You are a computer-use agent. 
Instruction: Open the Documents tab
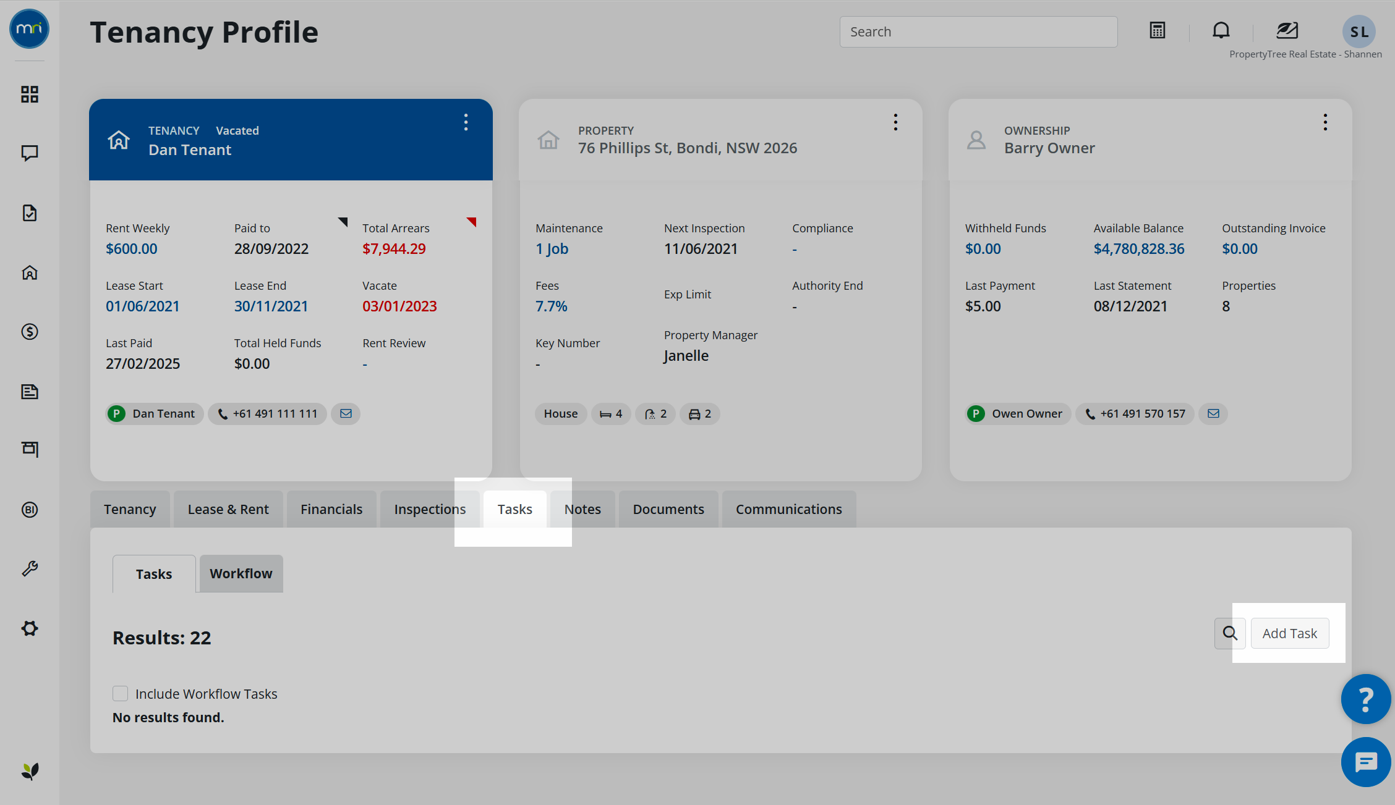[668, 509]
